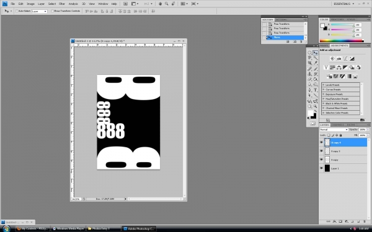The image size is (372, 232).
Task: Add layer mask from Layers panel bottom
Action: pyautogui.click(x=340, y=221)
